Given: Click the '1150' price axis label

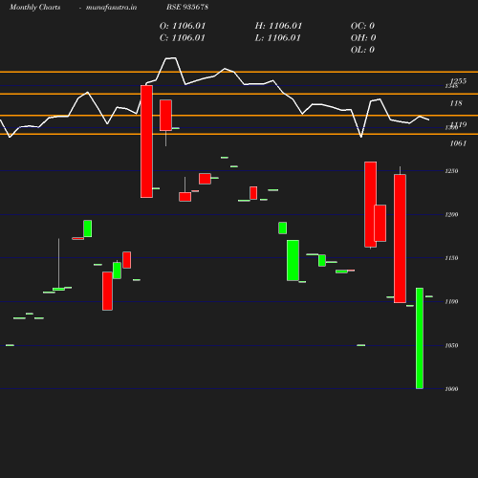Looking at the screenshot, I should [451, 258].
